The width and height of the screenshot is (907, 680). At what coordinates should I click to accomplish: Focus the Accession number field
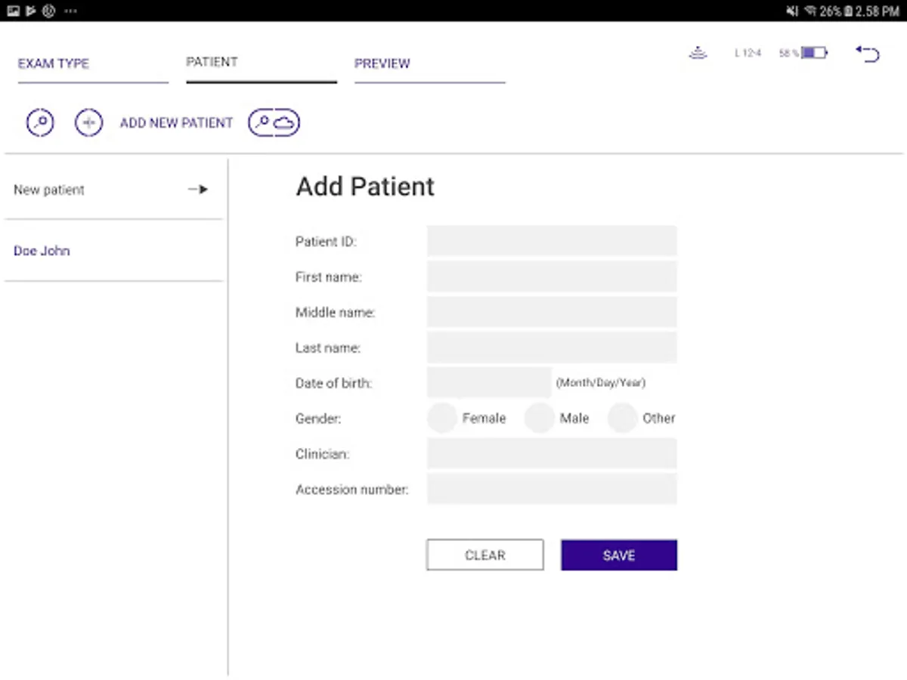[552, 489]
